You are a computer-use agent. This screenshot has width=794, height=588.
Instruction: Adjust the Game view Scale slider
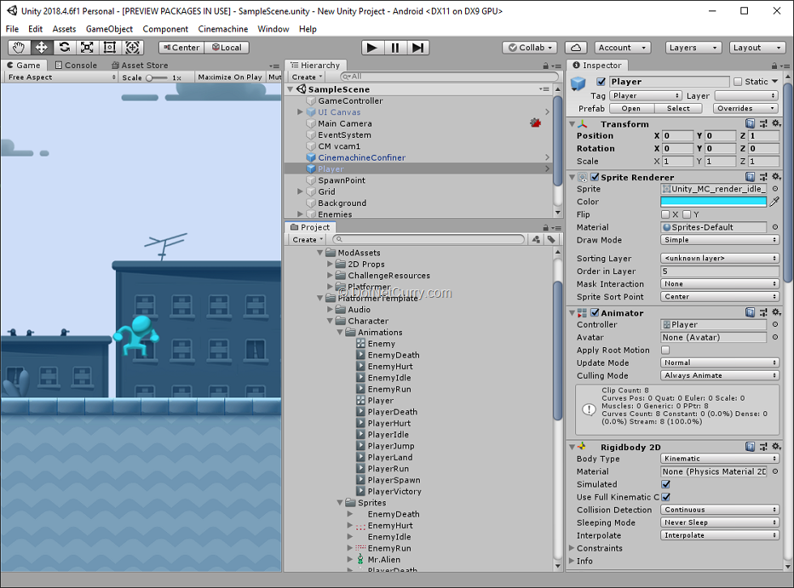point(156,78)
